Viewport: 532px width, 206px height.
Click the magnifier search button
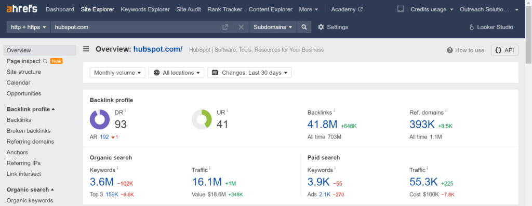(304, 27)
